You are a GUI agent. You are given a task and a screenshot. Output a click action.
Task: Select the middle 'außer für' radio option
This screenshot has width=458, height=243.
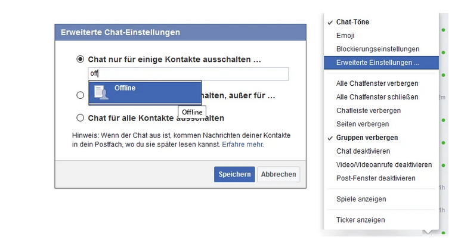point(80,95)
